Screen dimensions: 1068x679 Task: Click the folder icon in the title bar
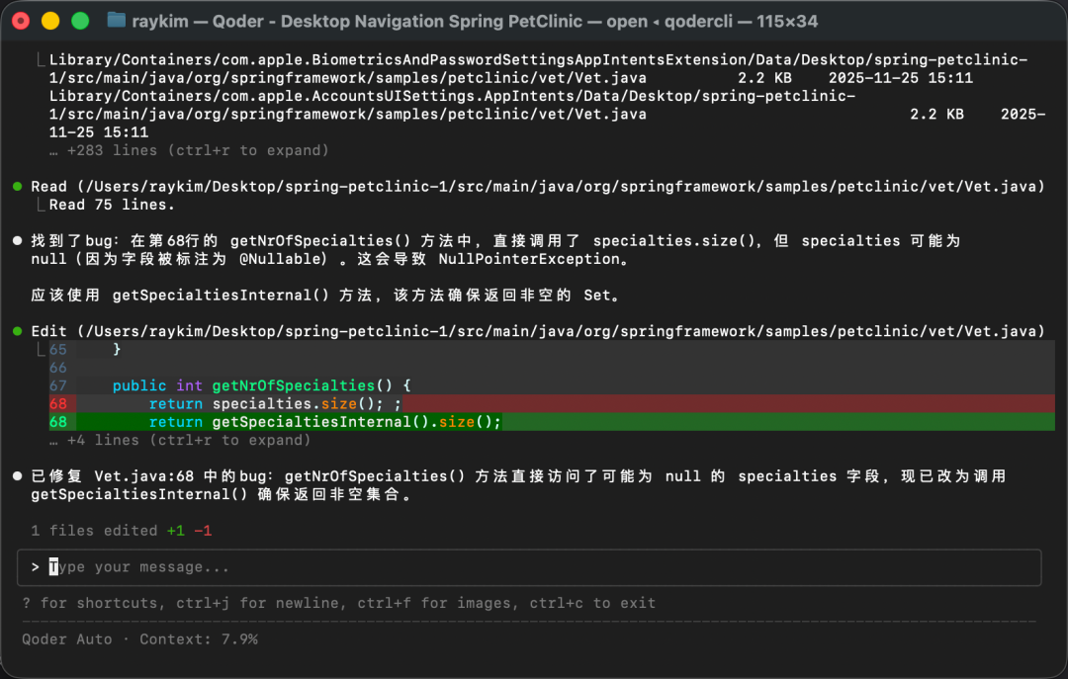[116, 20]
